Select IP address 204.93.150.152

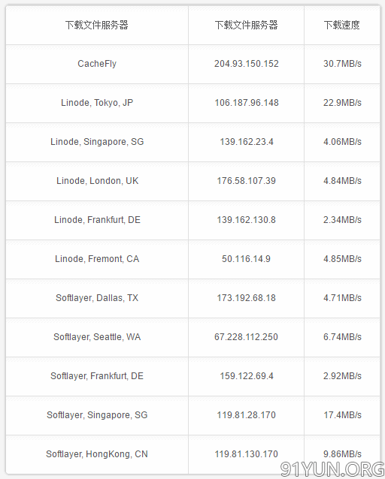(247, 64)
